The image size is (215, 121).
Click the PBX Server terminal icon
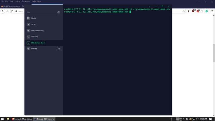(28, 43)
